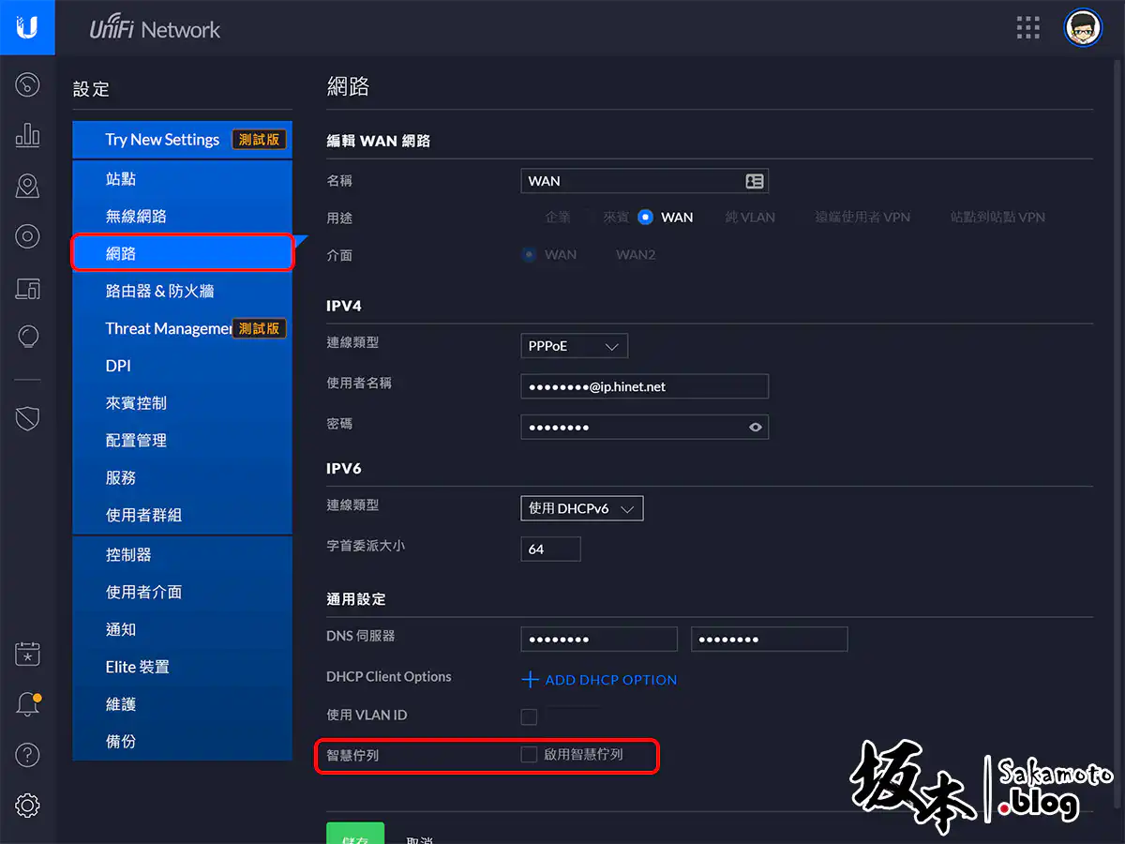Click the Alerts bell icon
The width and height of the screenshot is (1125, 844).
point(27,705)
